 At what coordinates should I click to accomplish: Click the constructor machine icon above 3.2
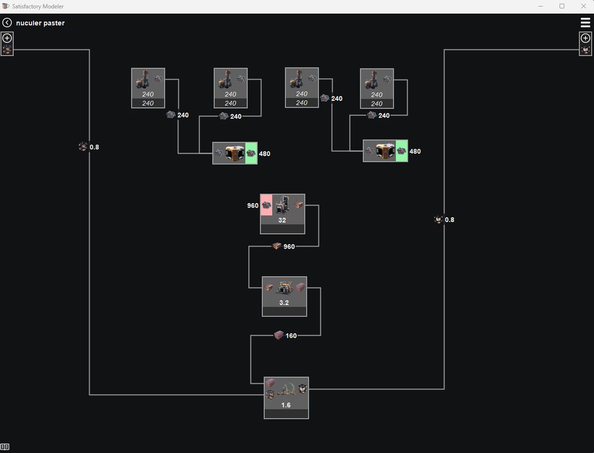pyautogui.click(x=284, y=287)
